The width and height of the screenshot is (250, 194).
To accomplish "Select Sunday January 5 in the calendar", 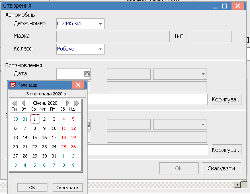I will click(73, 119).
